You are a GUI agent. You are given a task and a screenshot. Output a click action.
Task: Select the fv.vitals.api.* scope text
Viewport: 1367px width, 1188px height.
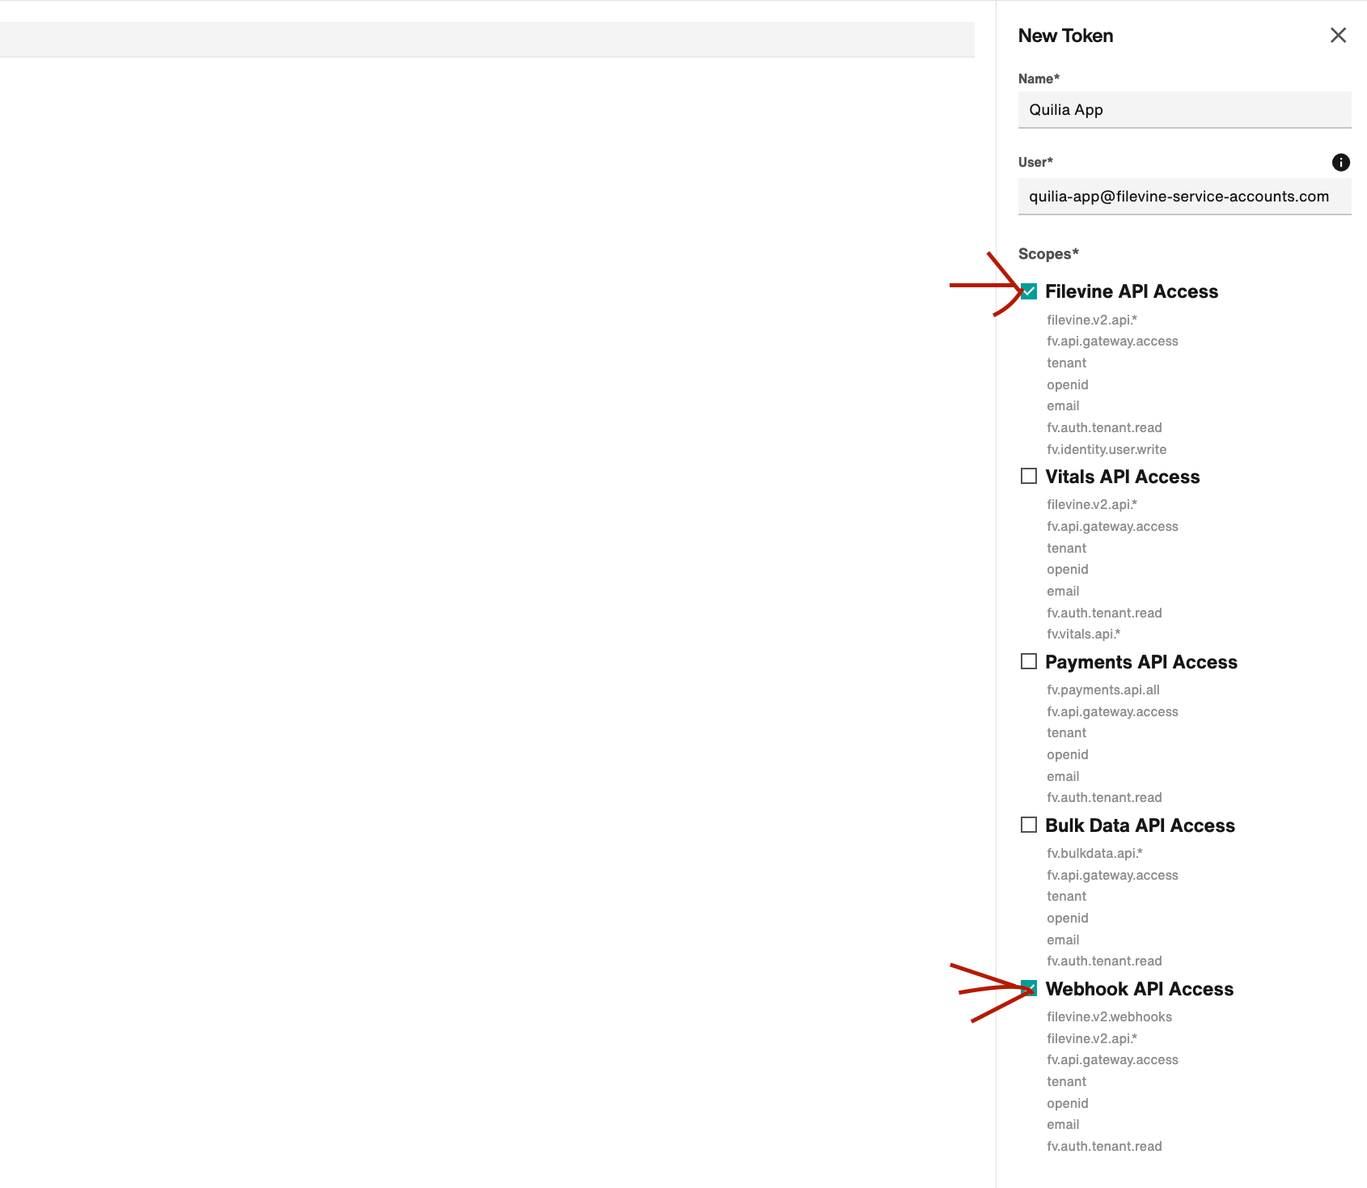[x=1083, y=634]
